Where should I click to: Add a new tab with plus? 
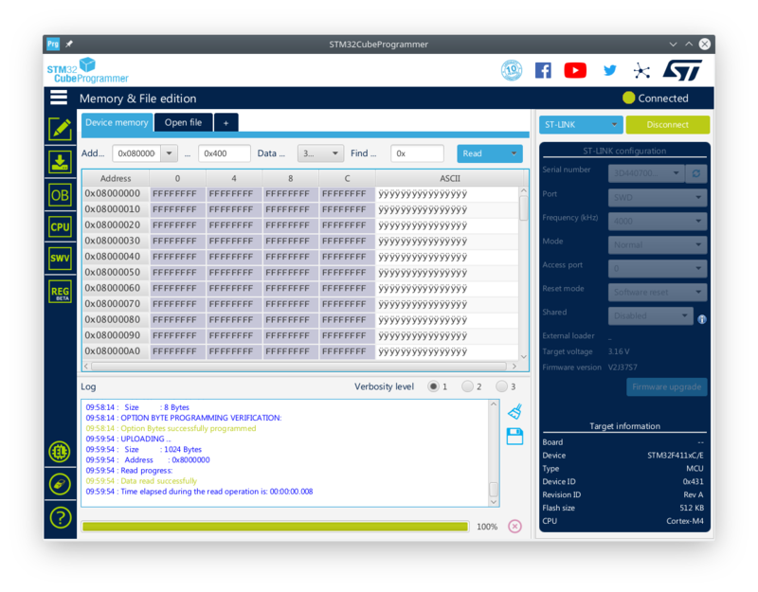[226, 122]
